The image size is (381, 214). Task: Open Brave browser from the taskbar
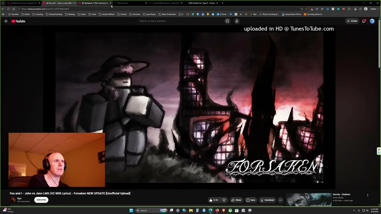click(224, 210)
